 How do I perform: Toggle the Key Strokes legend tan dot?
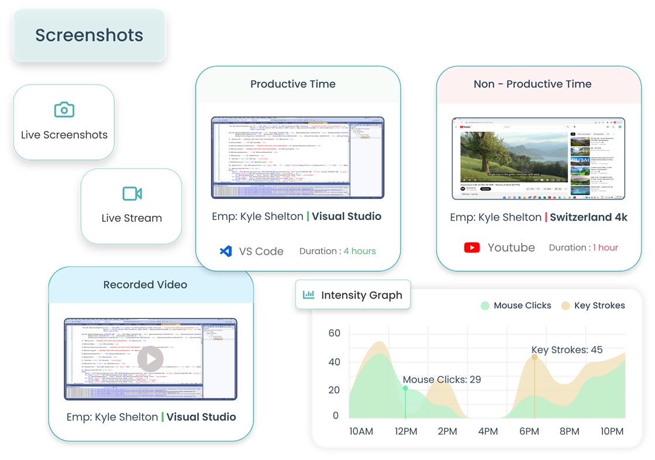[566, 305]
